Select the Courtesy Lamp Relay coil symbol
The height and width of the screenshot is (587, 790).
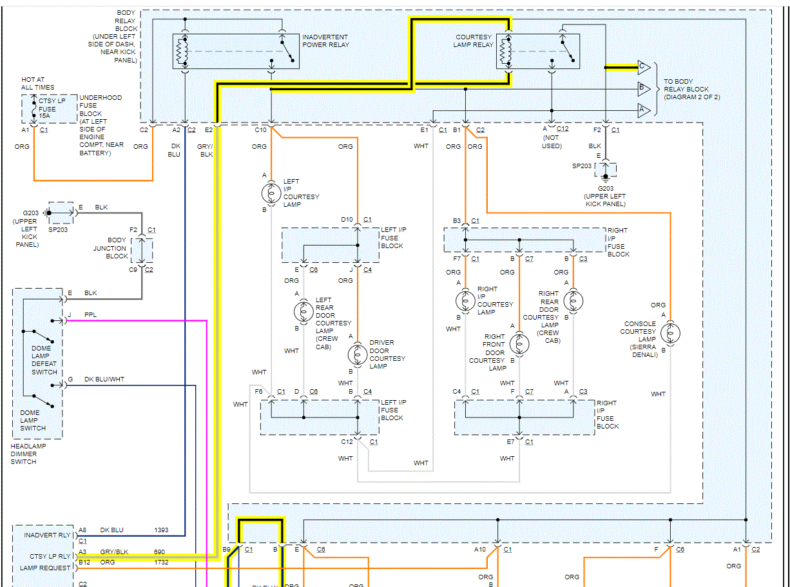(505, 53)
